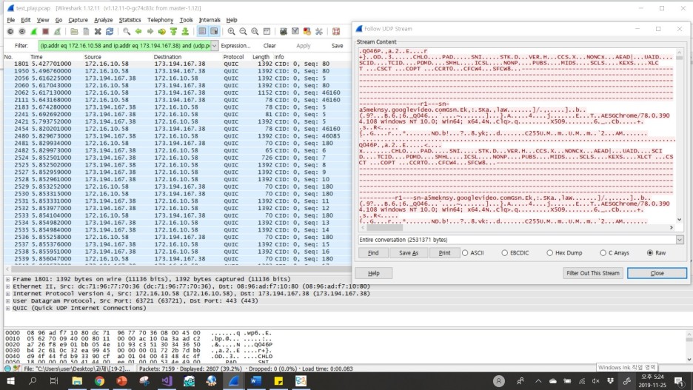The width and height of the screenshot is (693, 390).
Task: Toggle packet list colorize icon
Action: point(202,31)
